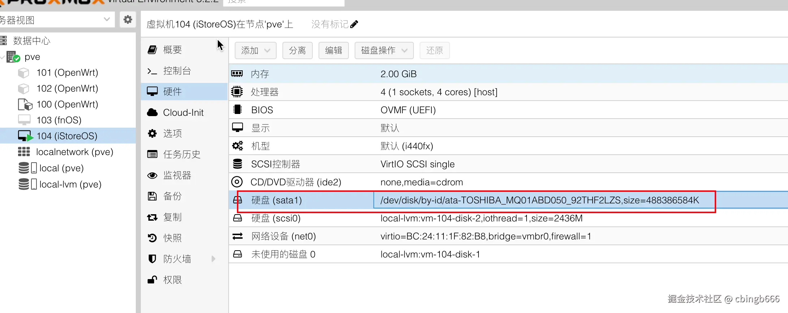This screenshot has height=313, width=788.
Task: Open the 防火墙 firewall tab
Action: (184, 259)
